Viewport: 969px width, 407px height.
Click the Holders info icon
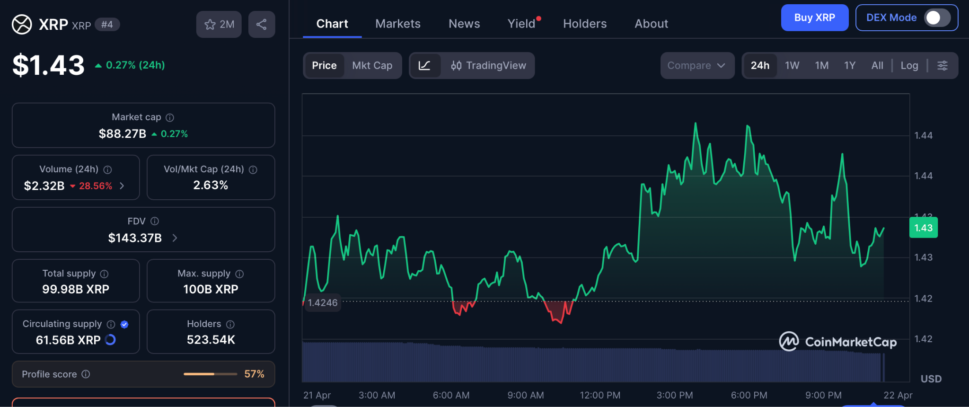(230, 324)
